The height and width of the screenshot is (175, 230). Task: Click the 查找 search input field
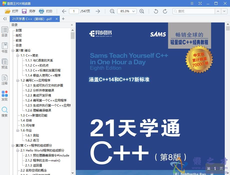194,11
